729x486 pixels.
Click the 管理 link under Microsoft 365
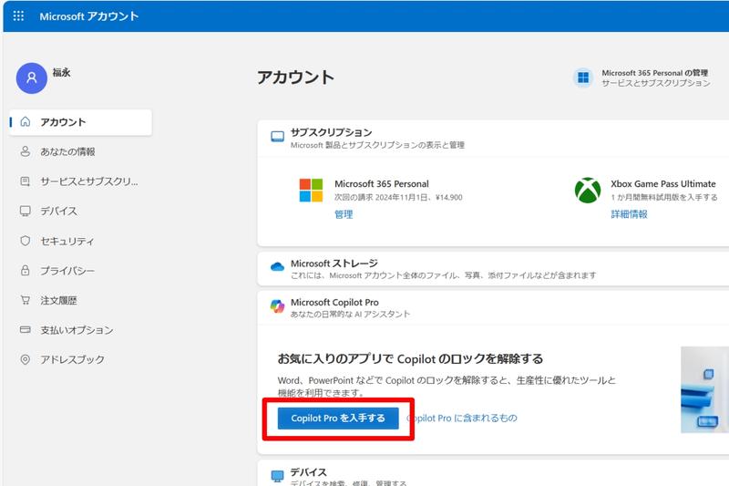pyautogui.click(x=344, y=214)
